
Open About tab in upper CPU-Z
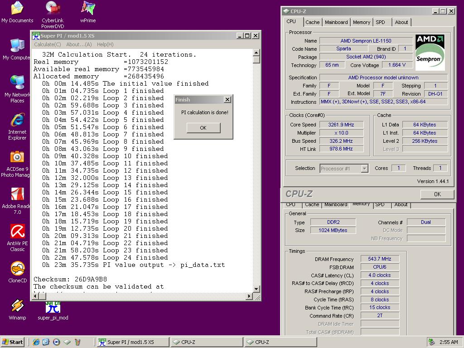point(401,22)
